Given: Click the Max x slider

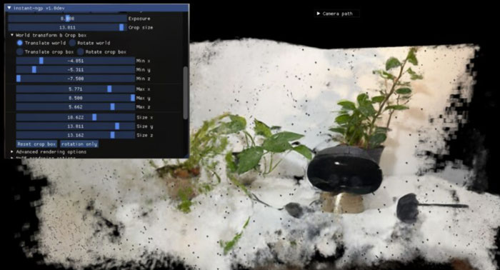Looking at the screenshot, I should point(76,89).
